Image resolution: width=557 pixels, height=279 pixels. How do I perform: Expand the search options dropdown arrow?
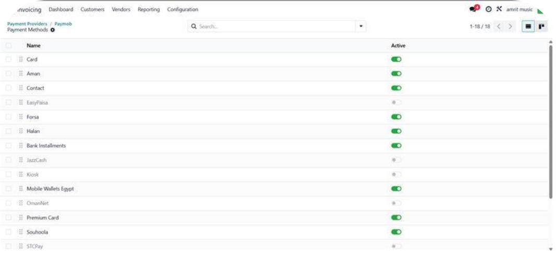pyautogui.click(x=361, y=26)
